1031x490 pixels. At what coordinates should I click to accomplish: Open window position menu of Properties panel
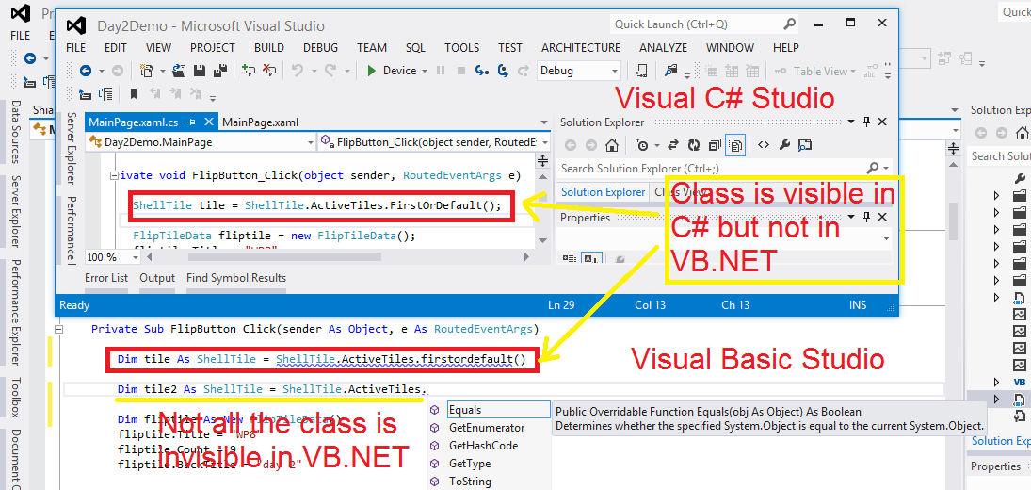[x=851, y=217]
